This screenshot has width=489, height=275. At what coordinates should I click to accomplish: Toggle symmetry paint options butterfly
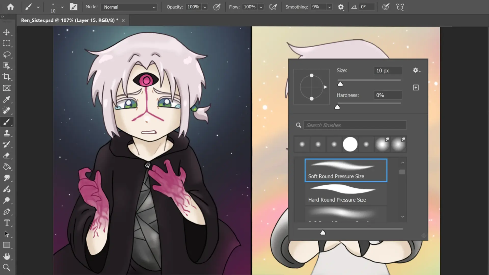400,7
